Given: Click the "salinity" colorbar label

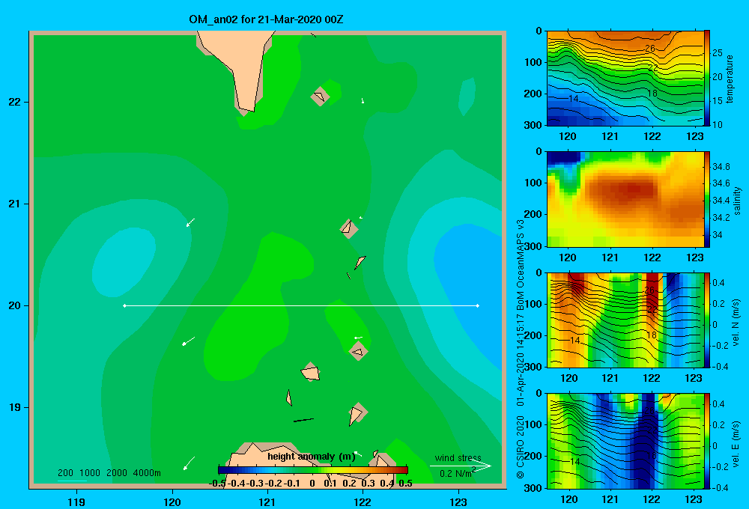Looking at the screenshot, I should coord(737,201).
